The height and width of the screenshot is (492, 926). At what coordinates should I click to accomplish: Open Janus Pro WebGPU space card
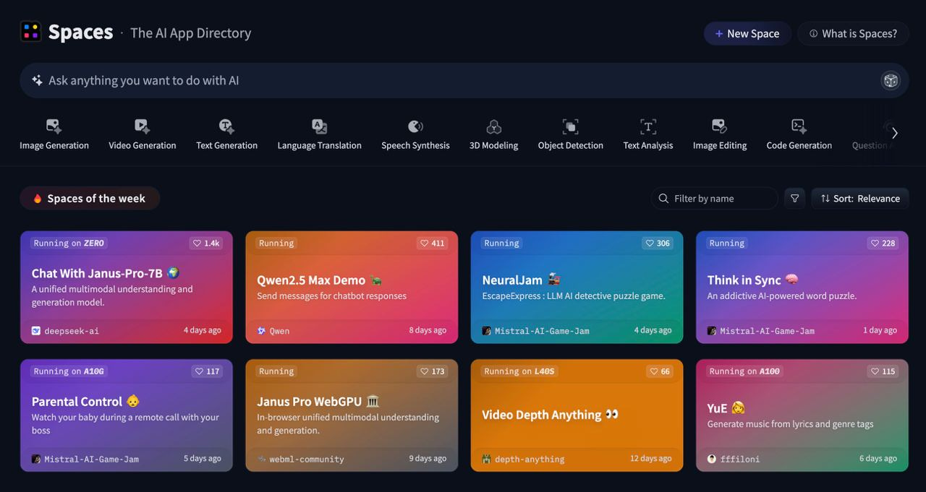pos(352,415)
